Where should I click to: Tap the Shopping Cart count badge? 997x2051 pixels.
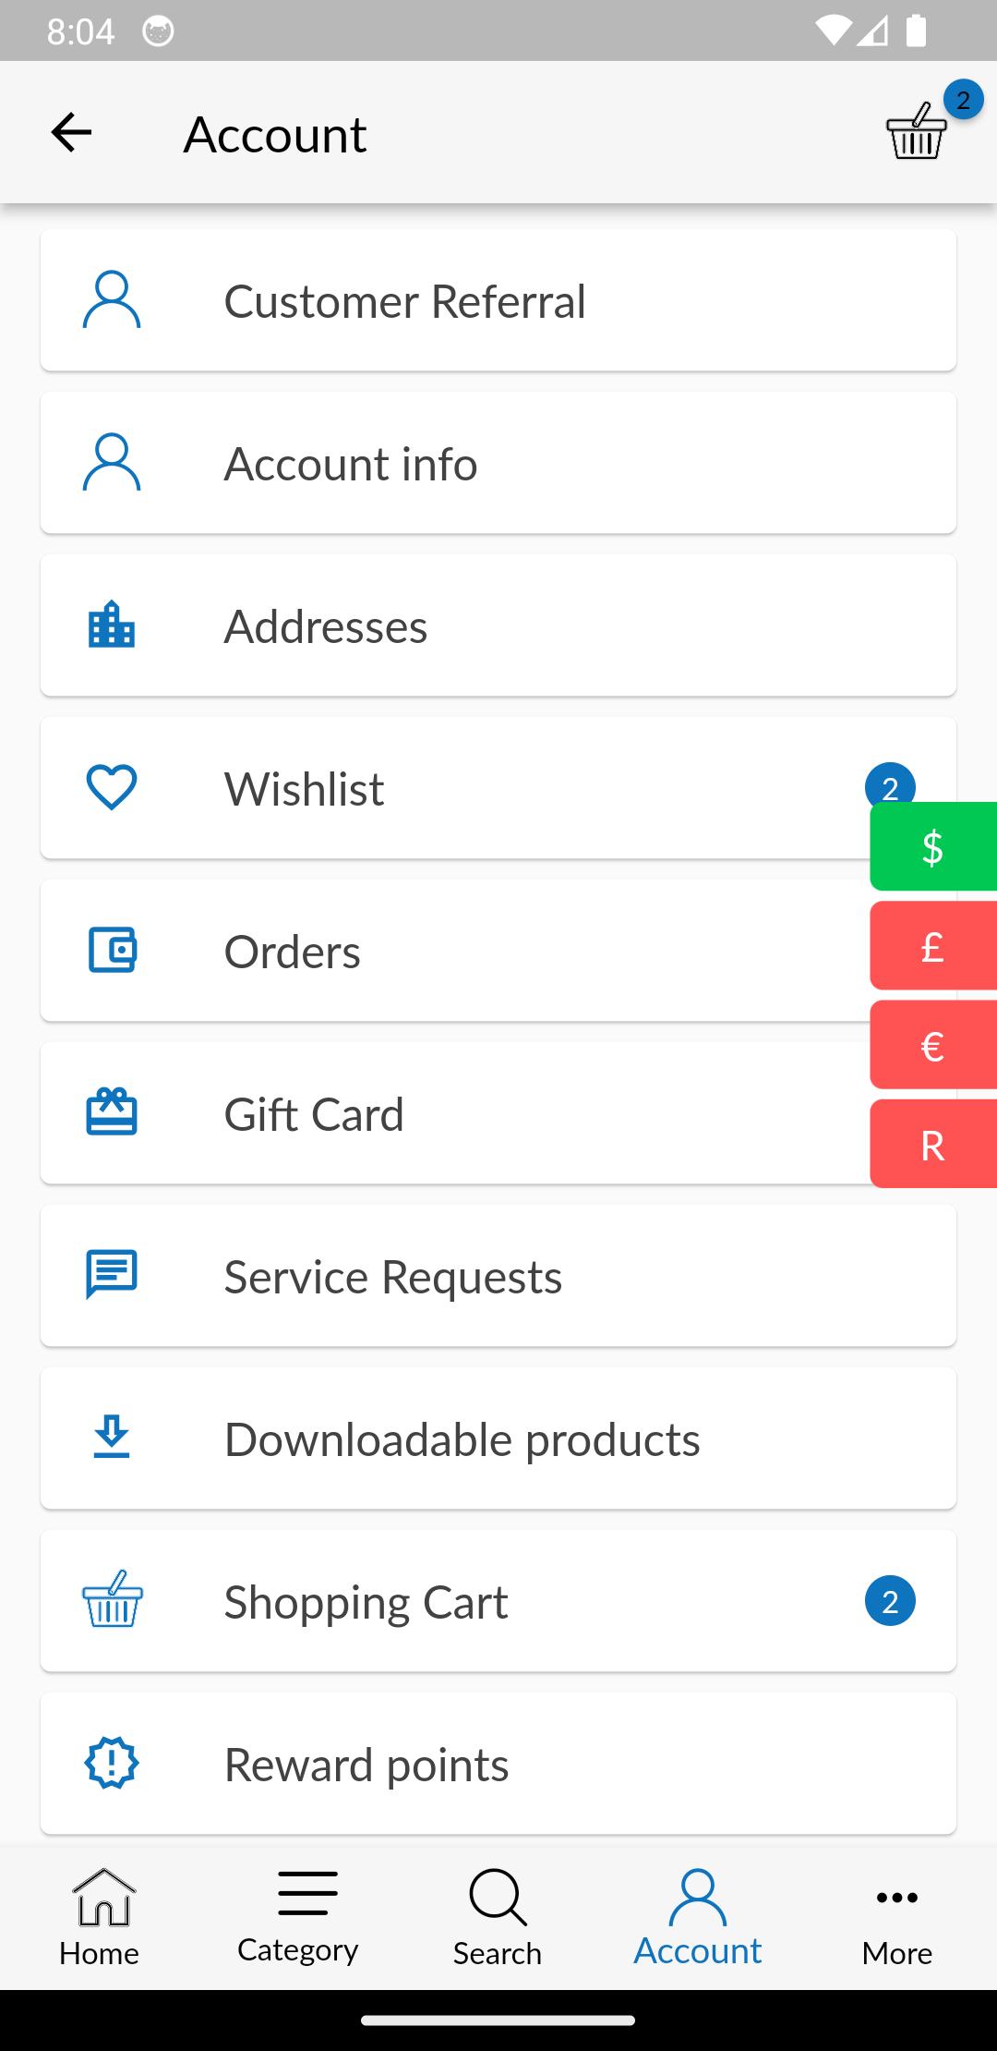[x=890, y=1601]
